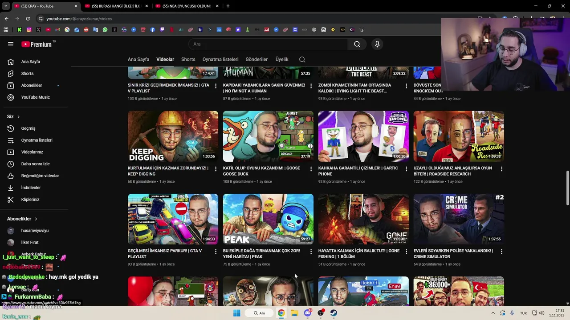
Task: Open WhatsApp bookmark in bookmarks bar
Action: pyautogui.click(x=105, y=30)
